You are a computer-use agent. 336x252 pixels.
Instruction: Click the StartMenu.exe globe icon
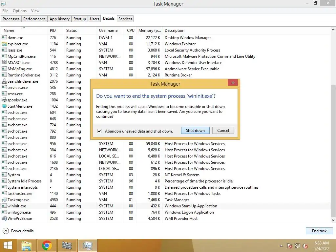tap(4, 106)
